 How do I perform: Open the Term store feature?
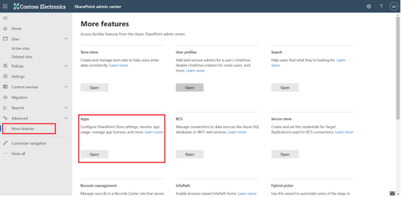94,87
